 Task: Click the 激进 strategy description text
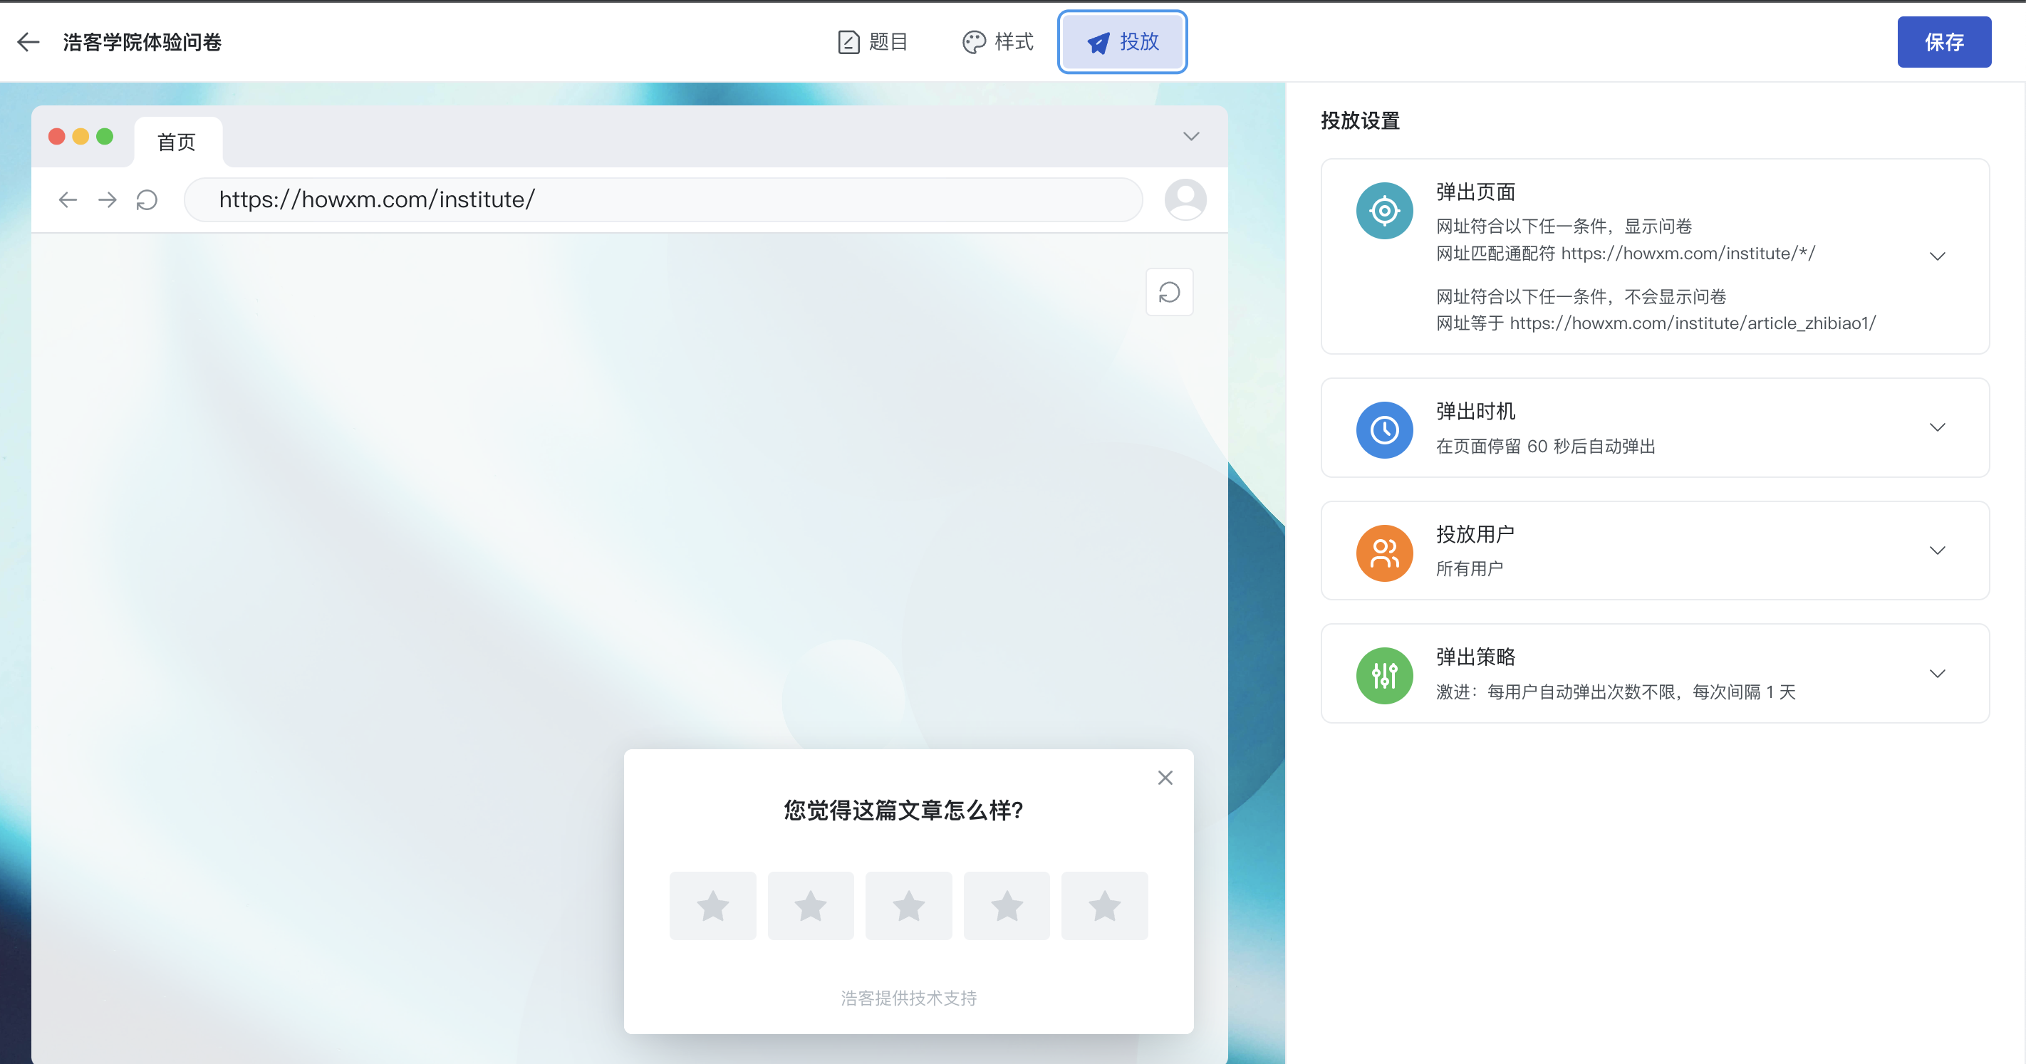tap(1616, 692)
